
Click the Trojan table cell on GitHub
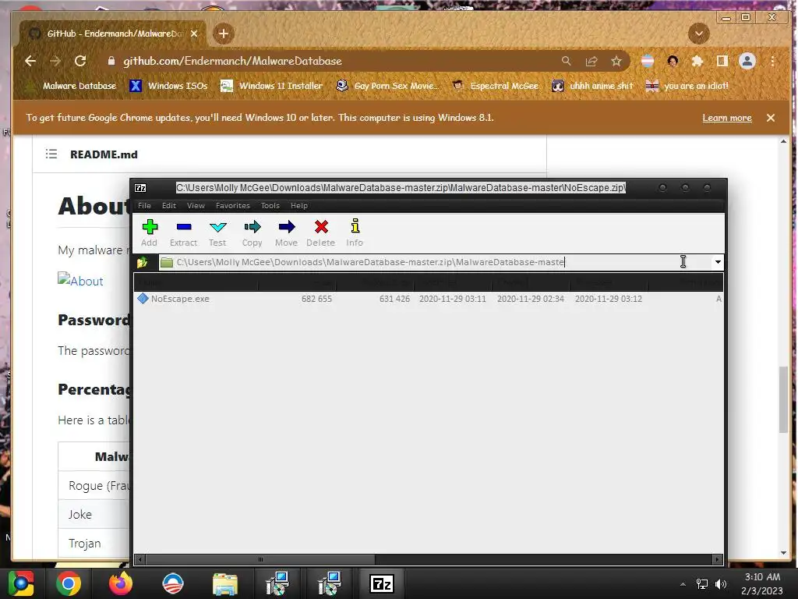click(94, 544)
